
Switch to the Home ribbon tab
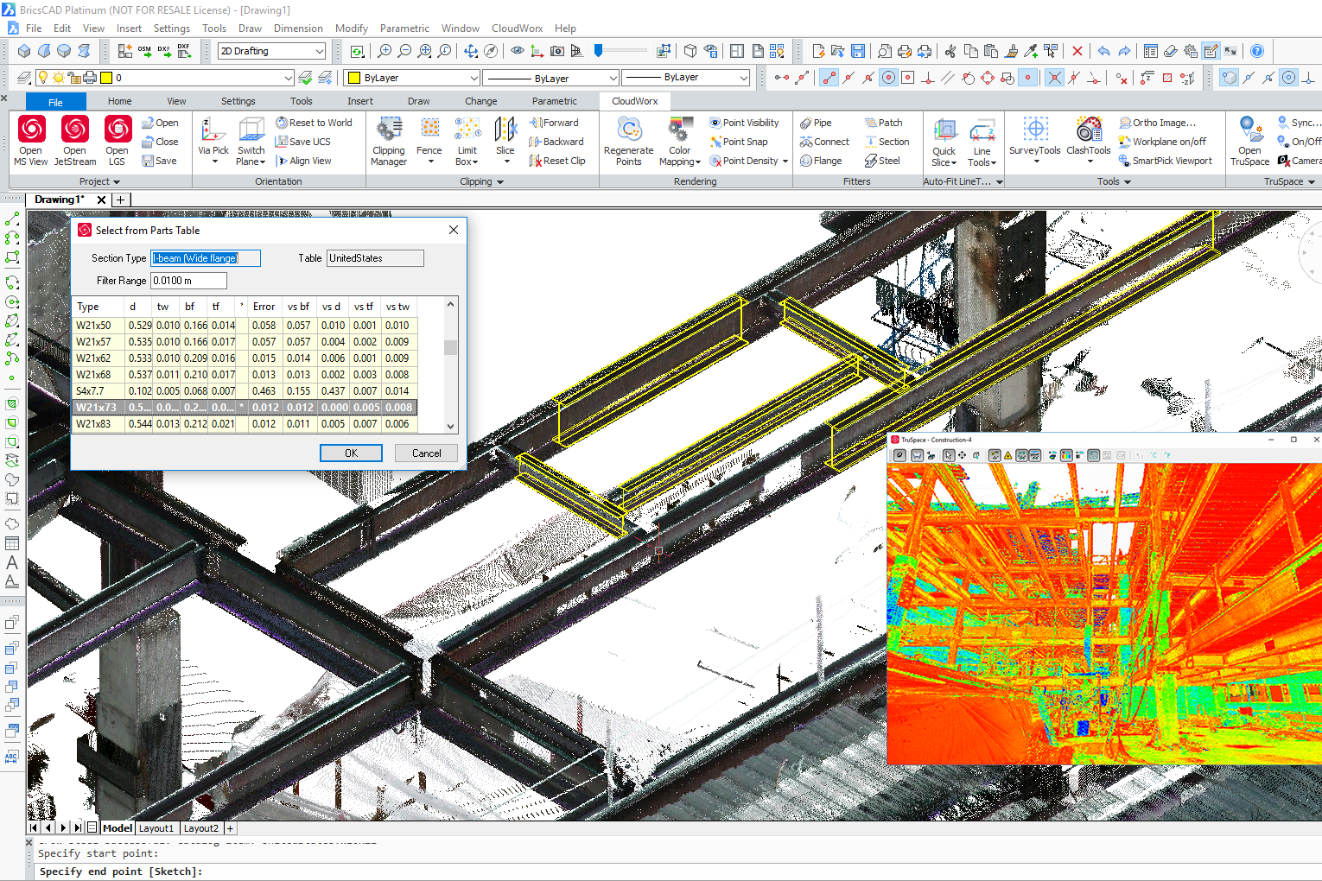119,101
